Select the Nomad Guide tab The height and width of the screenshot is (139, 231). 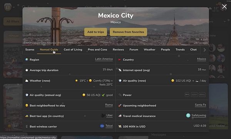[x=49, y=50]
